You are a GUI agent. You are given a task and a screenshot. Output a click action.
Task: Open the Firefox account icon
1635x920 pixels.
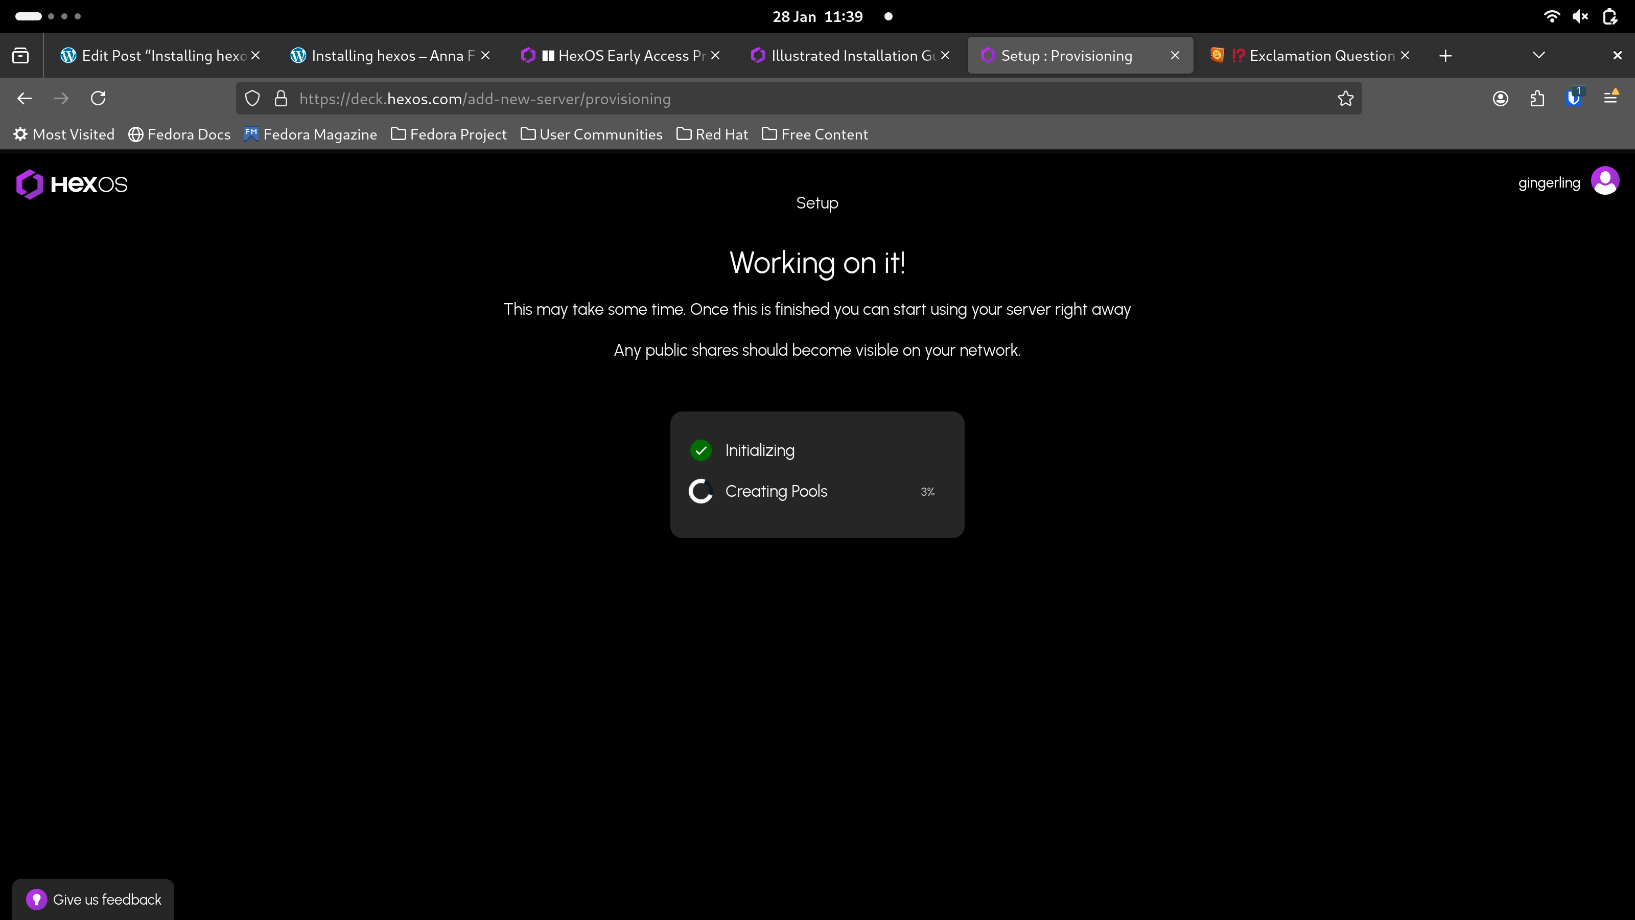1500,99
